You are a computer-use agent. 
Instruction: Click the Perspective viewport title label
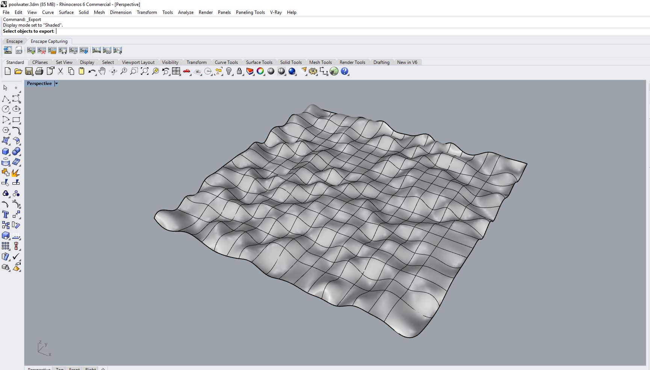[x=39, y=83]
